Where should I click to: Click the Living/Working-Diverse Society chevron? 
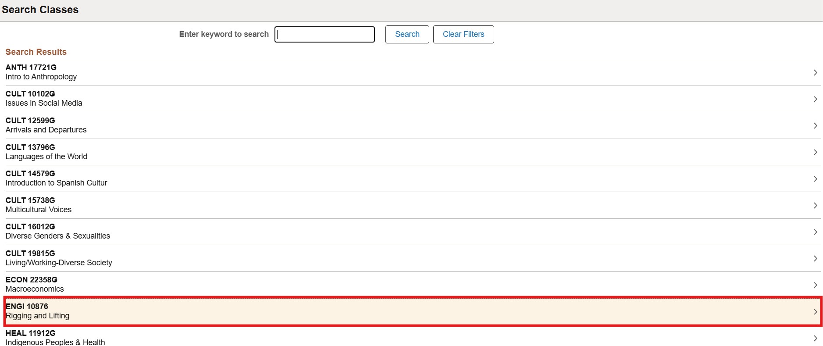point(815,258)
